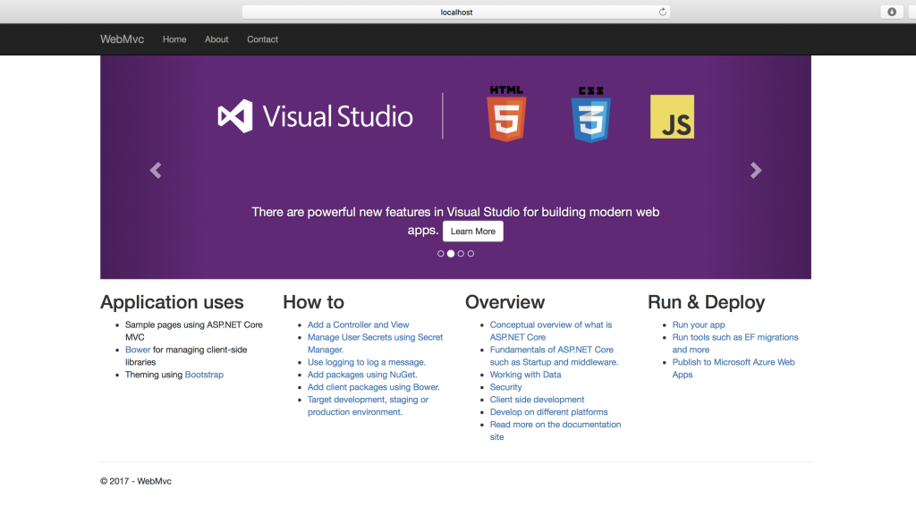Screen dimensions: 916x506
Task: Open Read more on the documentation site link
Action: click(x=555, y=431)
